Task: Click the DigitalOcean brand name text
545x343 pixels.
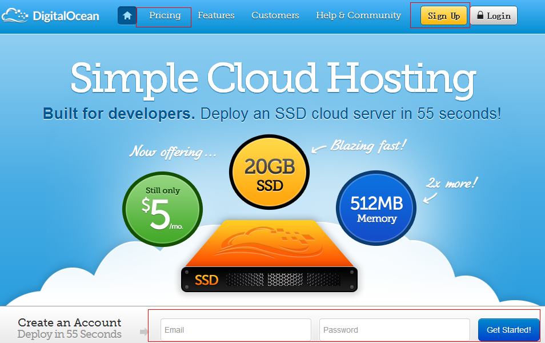Action: pyautogui.click(x=66, y=16)
